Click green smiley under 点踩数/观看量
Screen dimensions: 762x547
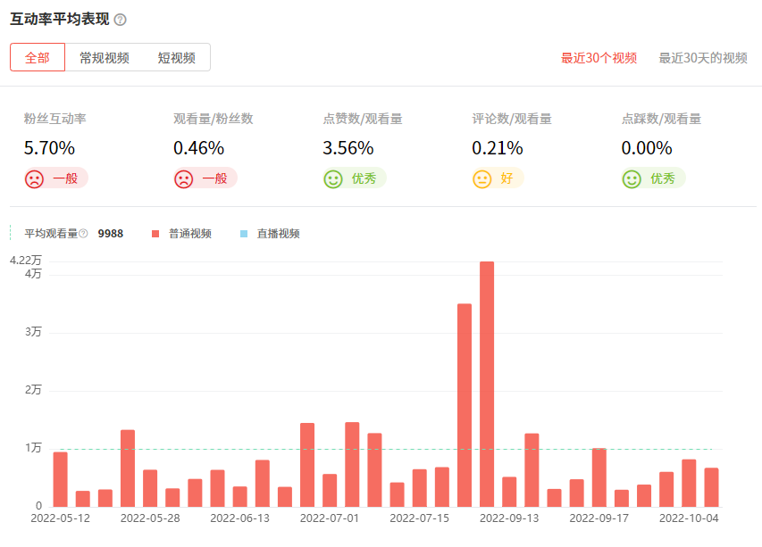(632, 178)
